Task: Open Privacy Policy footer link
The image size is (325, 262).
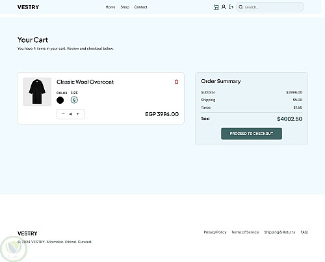Action: pyautogui.click(x=215, y=232)
